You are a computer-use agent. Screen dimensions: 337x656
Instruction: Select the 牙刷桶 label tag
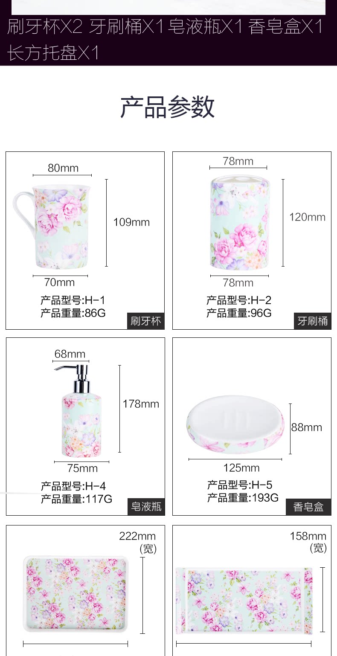pos(312,321)
